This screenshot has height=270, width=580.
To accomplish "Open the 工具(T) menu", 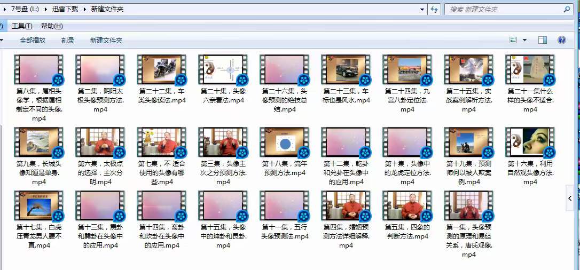I will (22, 26).
